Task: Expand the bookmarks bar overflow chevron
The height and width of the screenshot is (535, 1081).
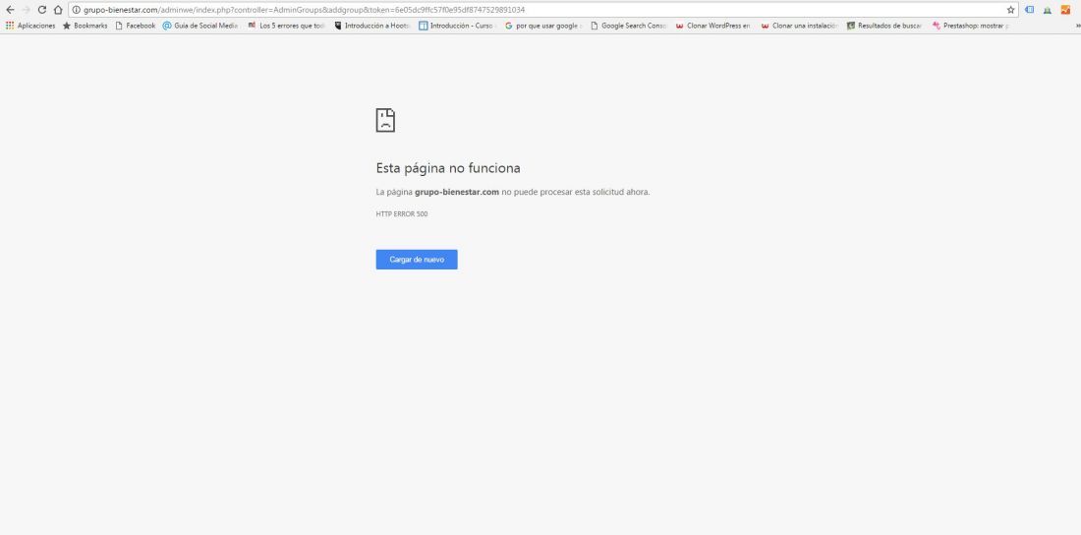Action: point(1077,26)
